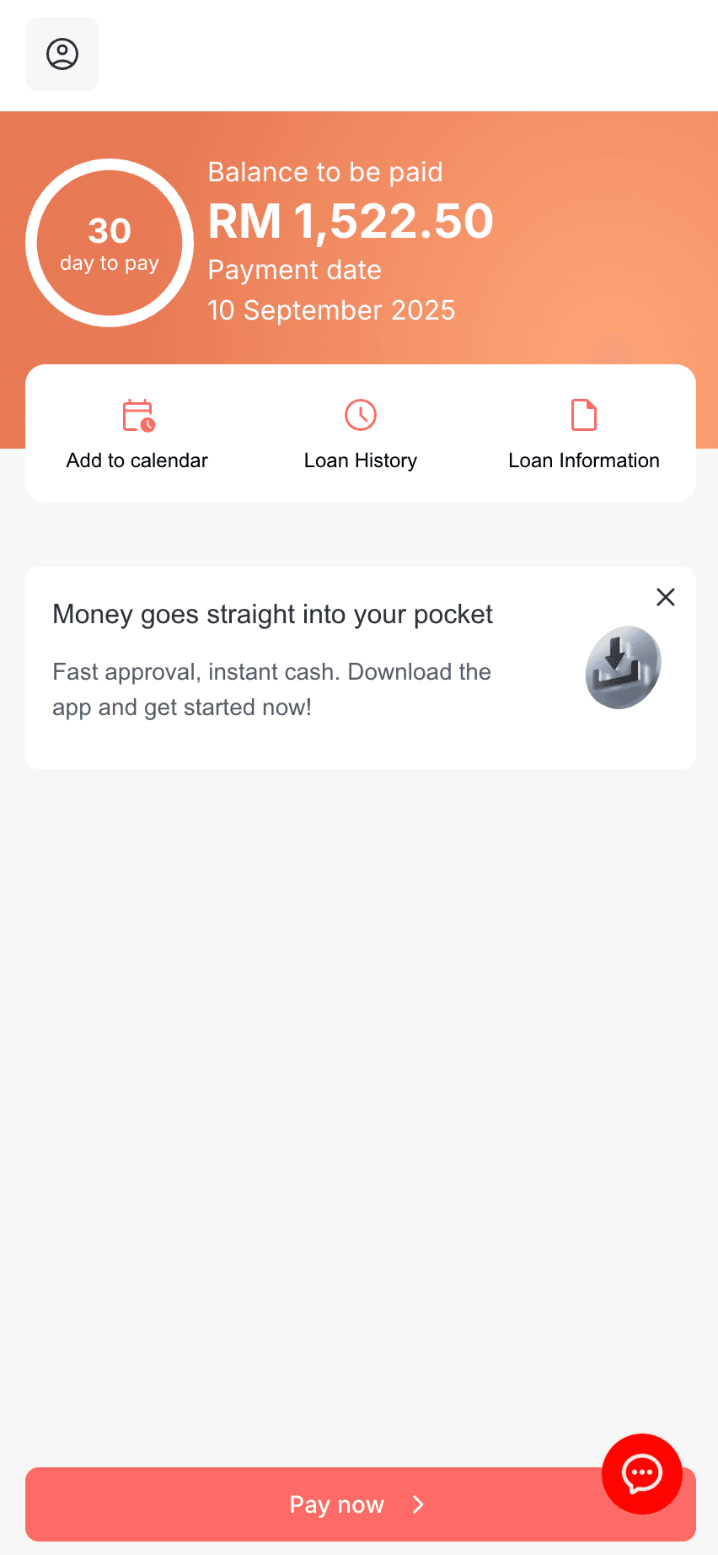Tap the 'Balance to be paid' label
718x1555 pixels.
pos(325,172)
